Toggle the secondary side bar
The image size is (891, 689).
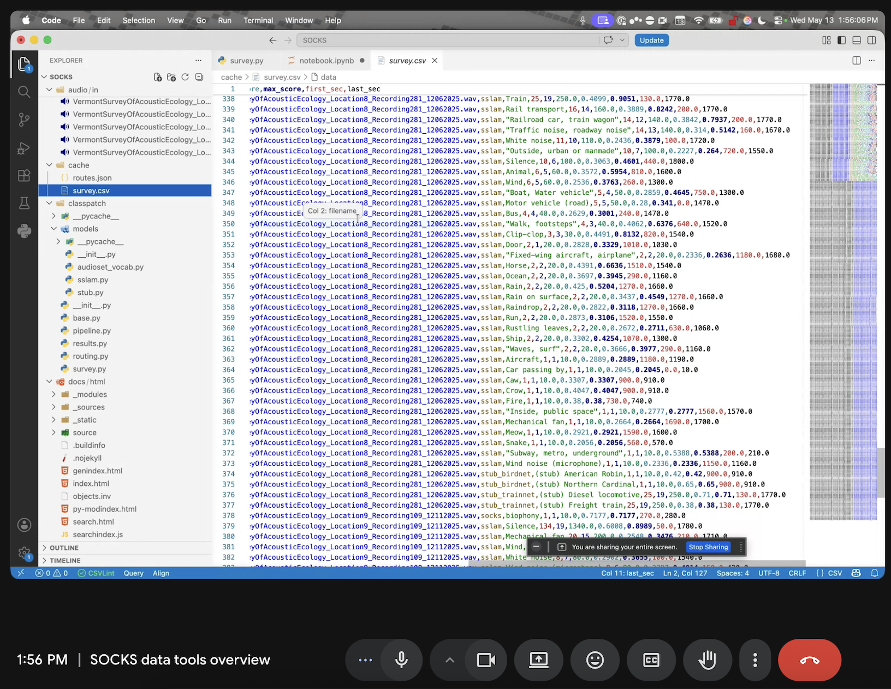click(x=872, y=40)
